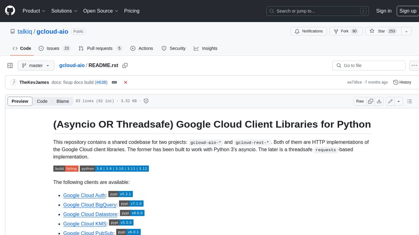
Task: Focus the Search or jump to field
Action: [318, 11]
